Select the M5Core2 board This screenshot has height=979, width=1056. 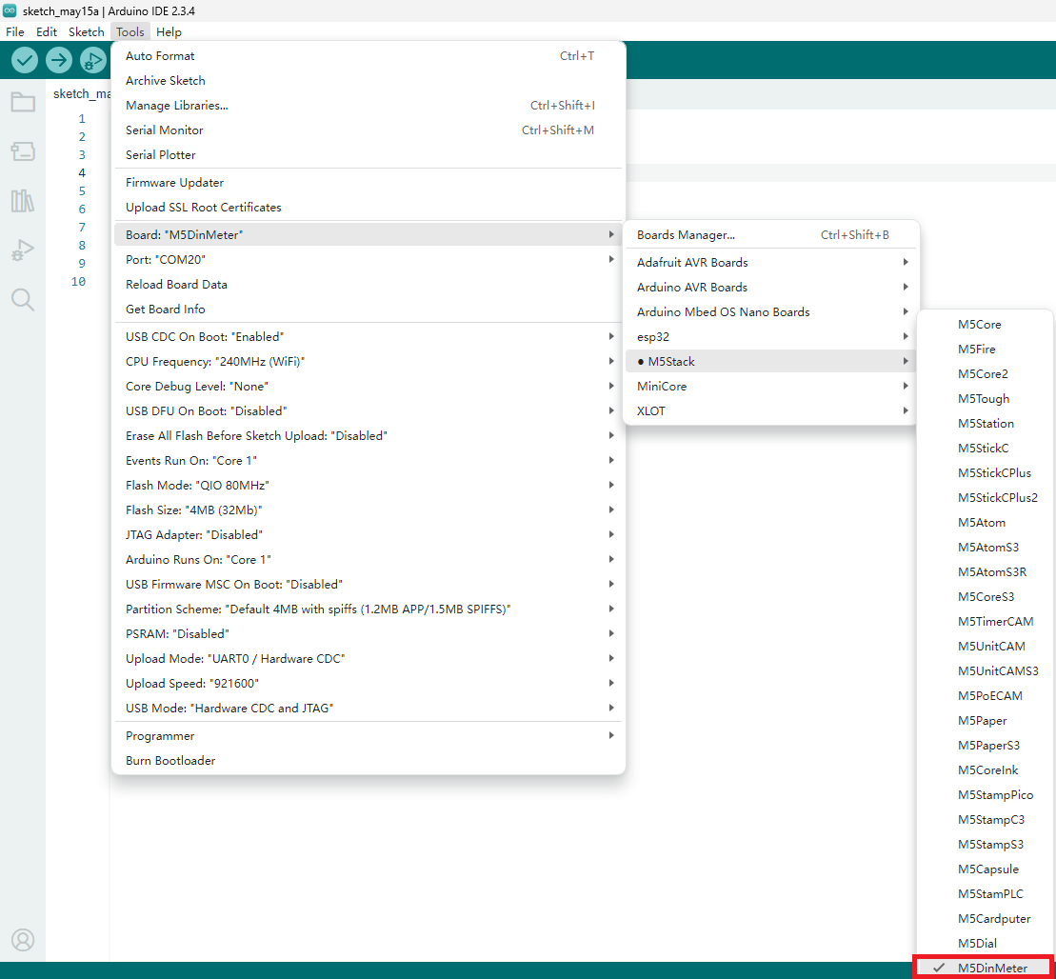985,374
